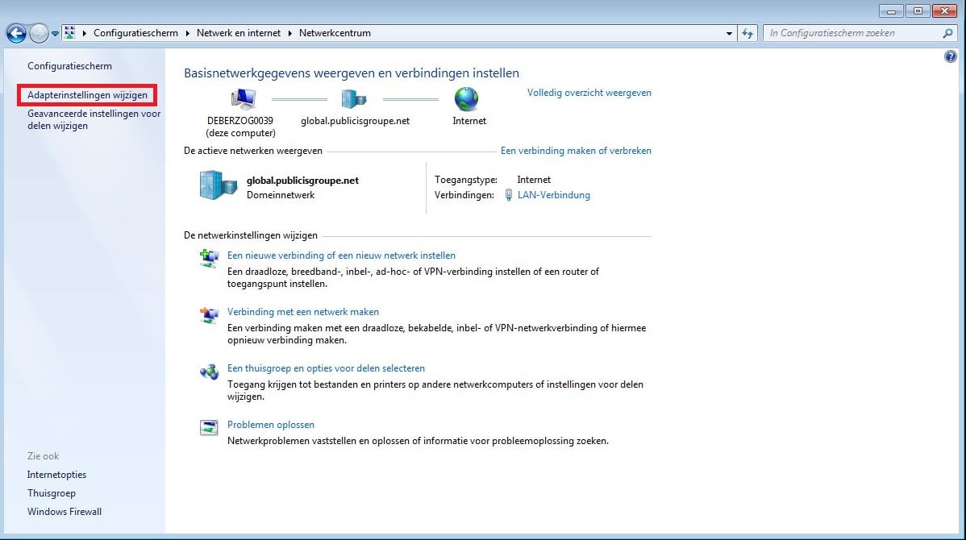
Task: Click the DEBERZOG0039 computer icon
Action: (243, 99)
